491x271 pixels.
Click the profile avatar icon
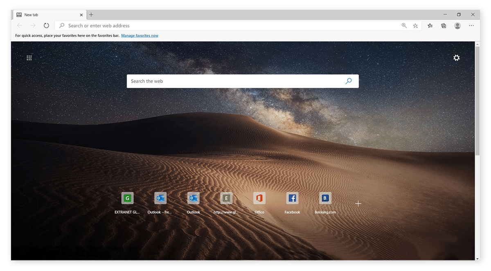457,25
